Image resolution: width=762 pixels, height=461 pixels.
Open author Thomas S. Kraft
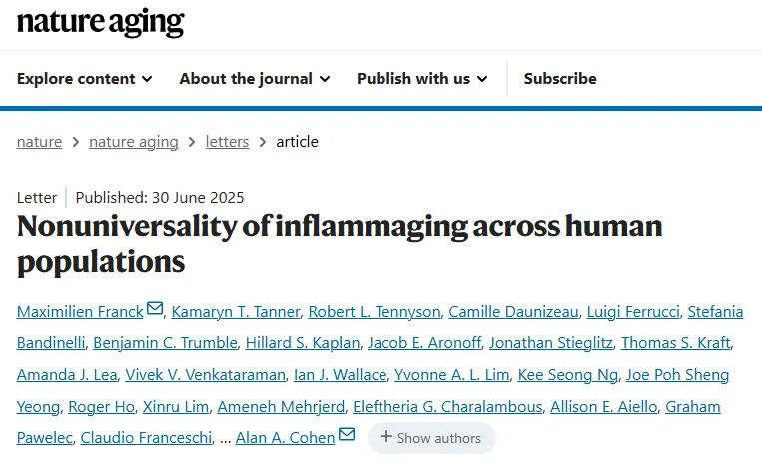click(x=675, y=343)
